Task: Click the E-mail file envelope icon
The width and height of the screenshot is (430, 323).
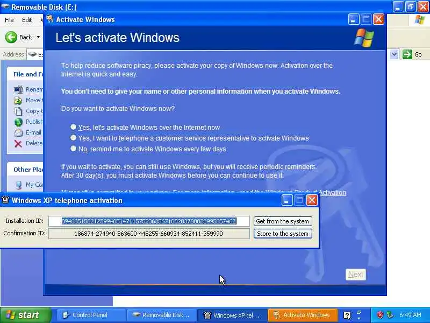Action: click(x=18, y=132)
